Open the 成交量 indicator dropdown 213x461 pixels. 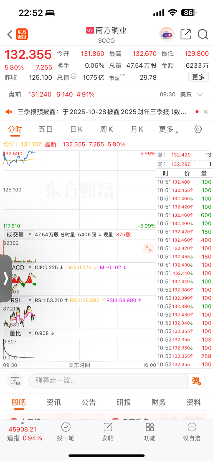pyautogui.click(x=19, y=234)
